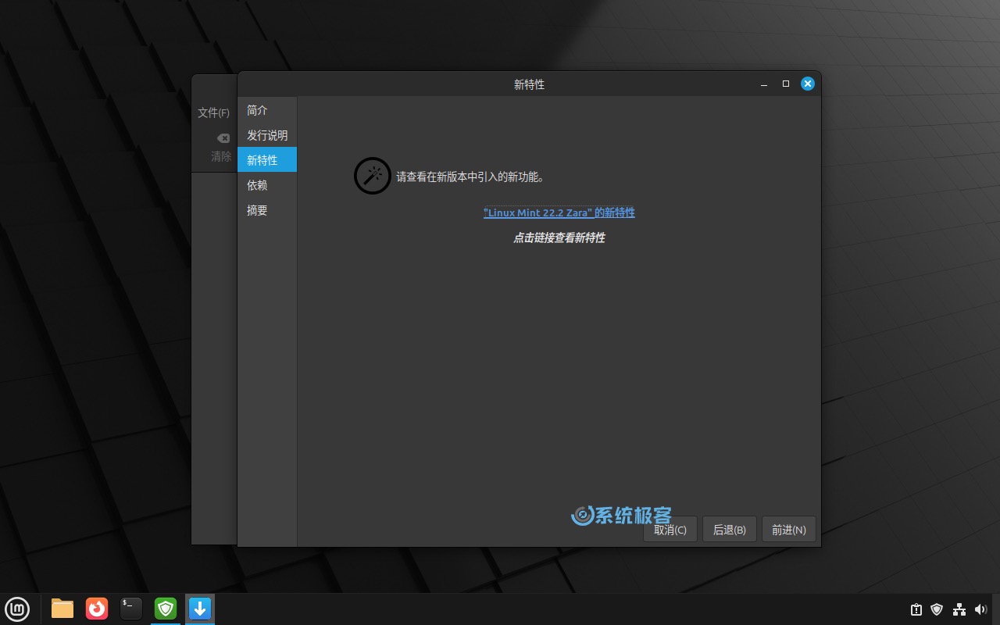Open 文件(F) menu in background window
Image resolution: width=1000 pixels, height=625 pixels.
coord(213,112)
